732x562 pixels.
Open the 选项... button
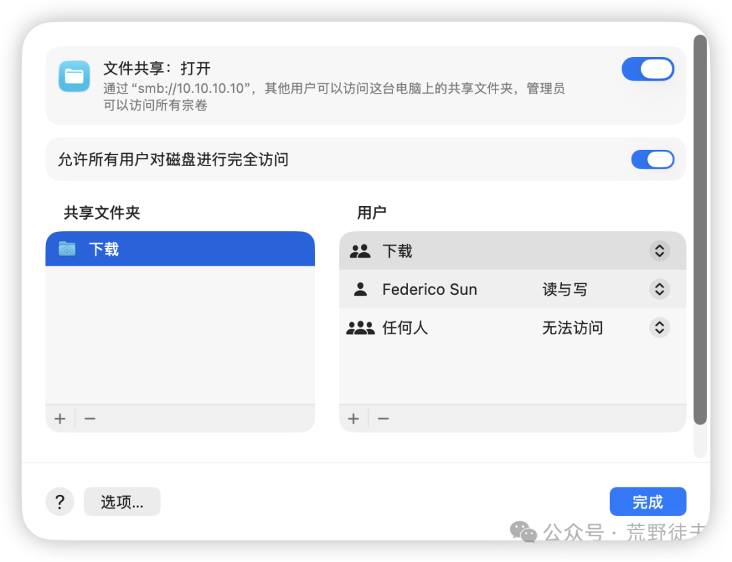tap(122, 502)
